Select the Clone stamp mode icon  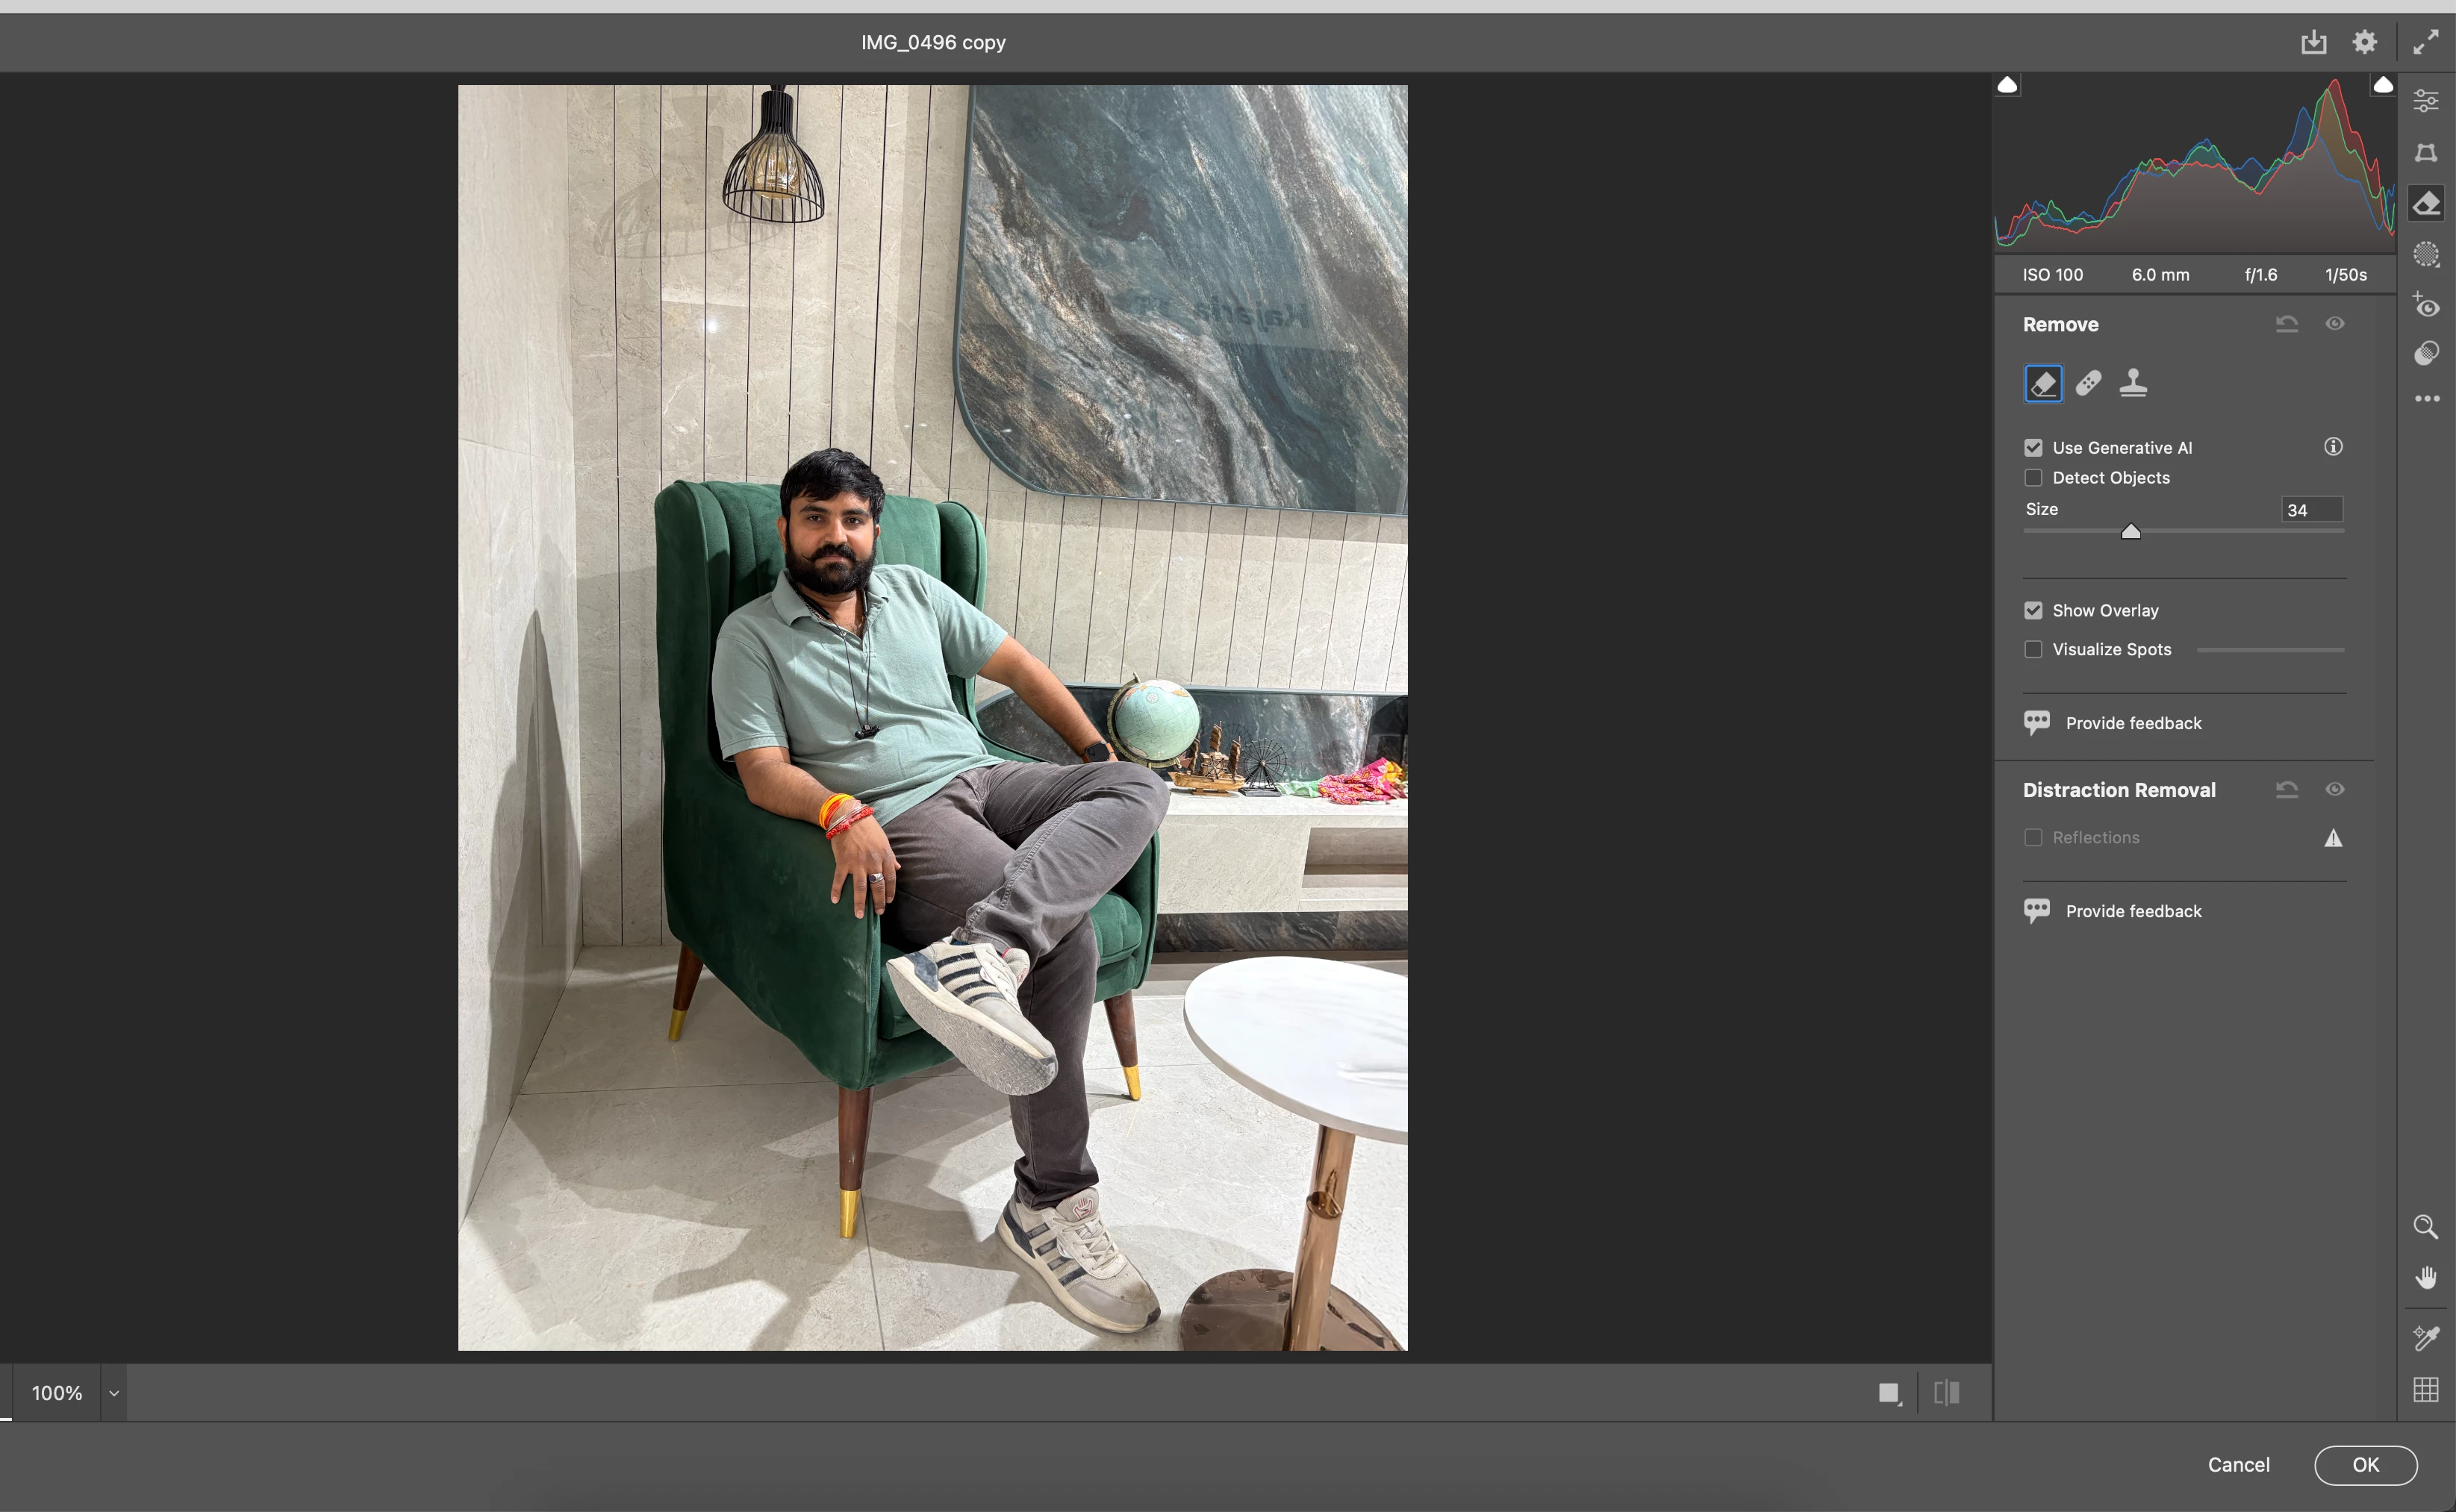(x=2133, y=383)
